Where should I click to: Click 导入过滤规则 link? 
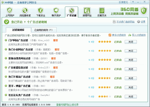click(x=139, y=35)
